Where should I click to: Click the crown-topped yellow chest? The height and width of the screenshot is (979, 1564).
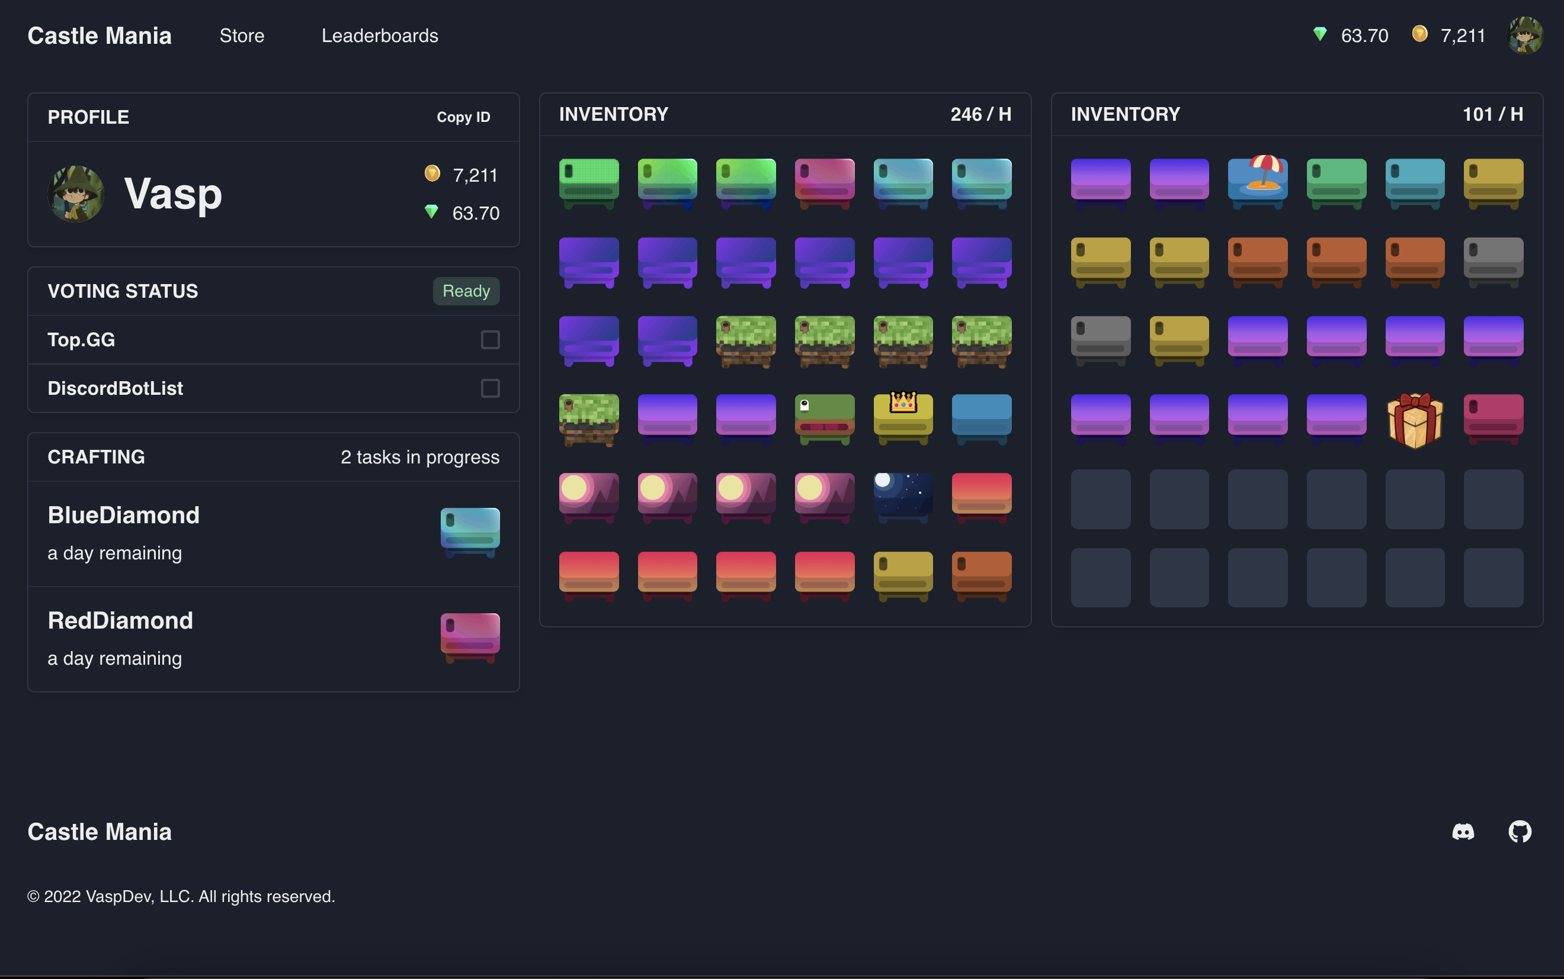903,418
